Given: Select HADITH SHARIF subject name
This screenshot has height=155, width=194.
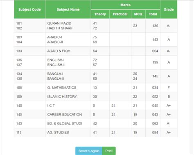Looking at the screenshot, I should coord(60,28).
